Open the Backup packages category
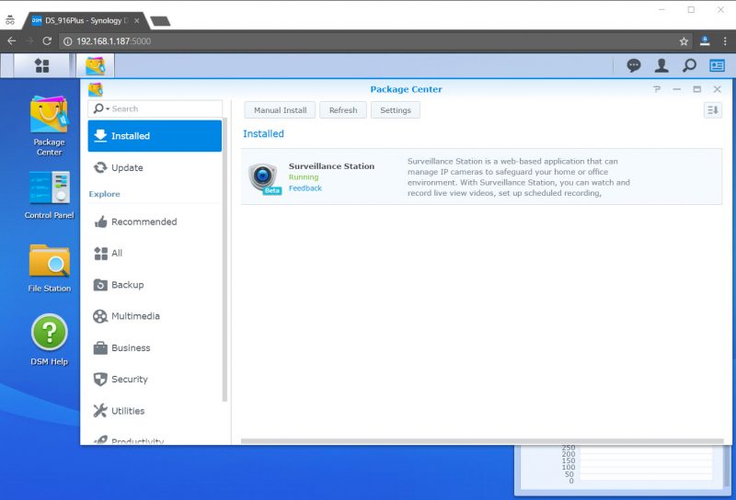736x500 pixels. [x=155, y=285]
